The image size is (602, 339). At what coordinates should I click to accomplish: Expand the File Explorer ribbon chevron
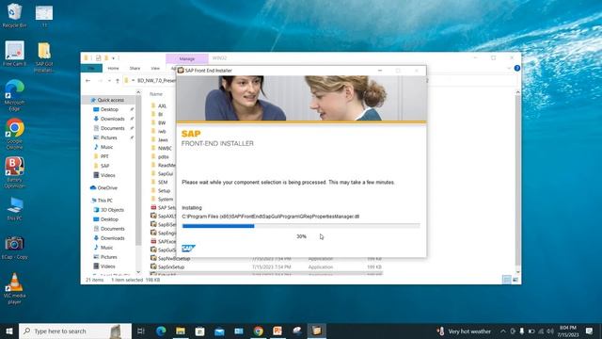click(x=509, y=68)
